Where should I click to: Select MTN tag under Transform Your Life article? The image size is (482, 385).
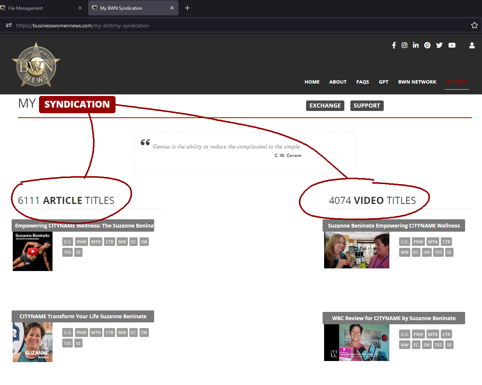click(x=96, y=333)
